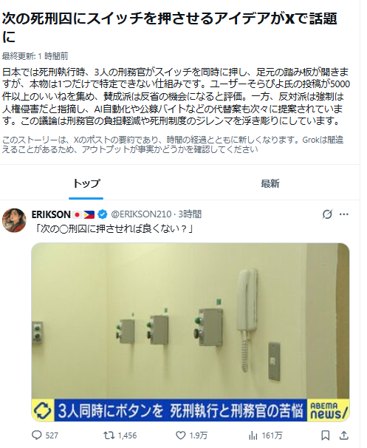Open the 3時間 timestamp link
The width and height of the screenshot is (367, 448).
click(190, 214)
